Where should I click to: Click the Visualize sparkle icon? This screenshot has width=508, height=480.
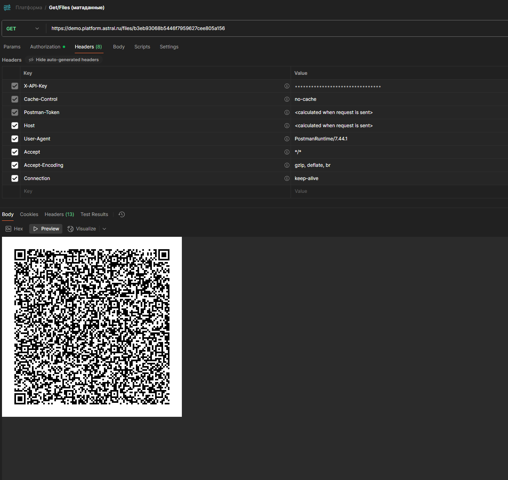pyautogui.click(x=70, y=229)
